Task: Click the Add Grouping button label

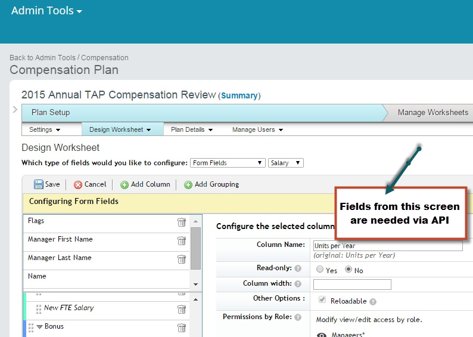Action: [217, 184]
